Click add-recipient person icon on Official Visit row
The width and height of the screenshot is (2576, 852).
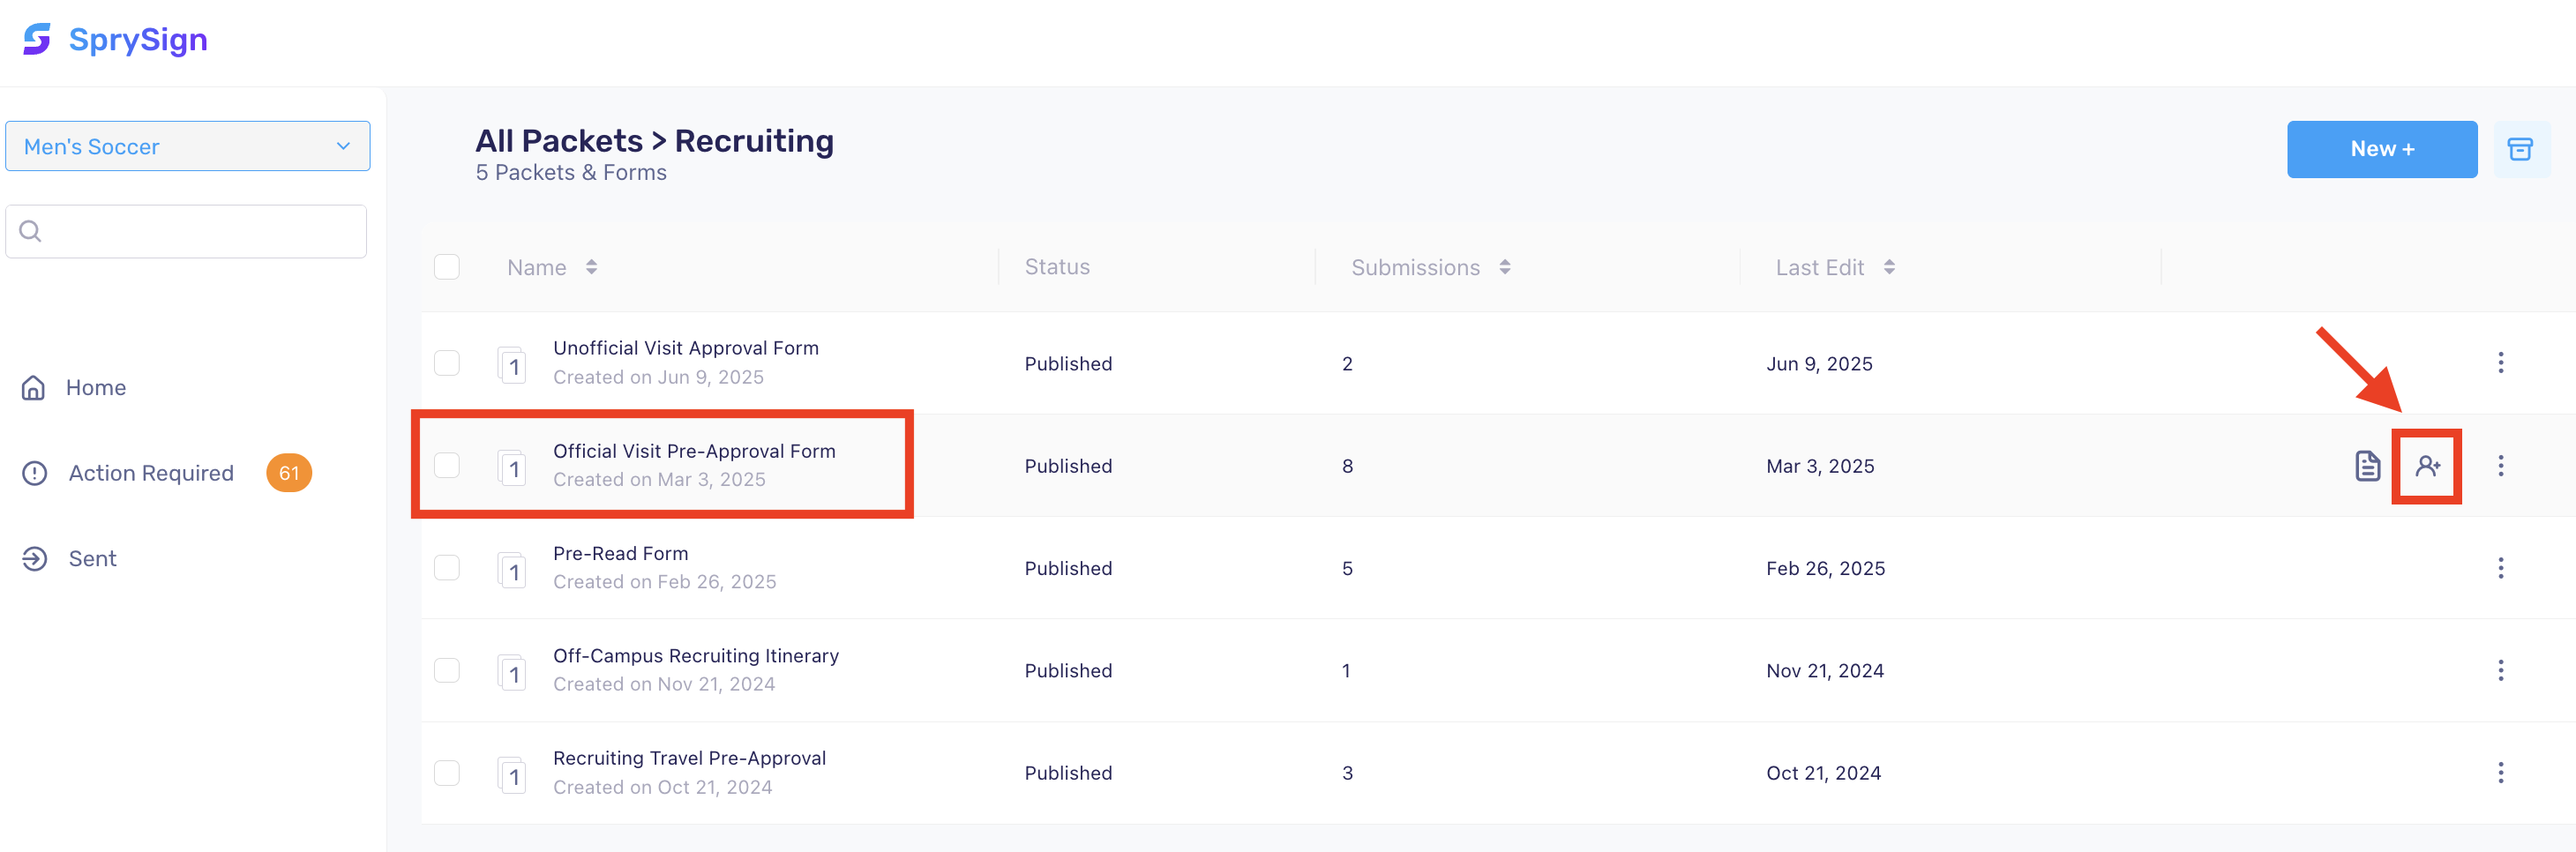click(2427, 466)
